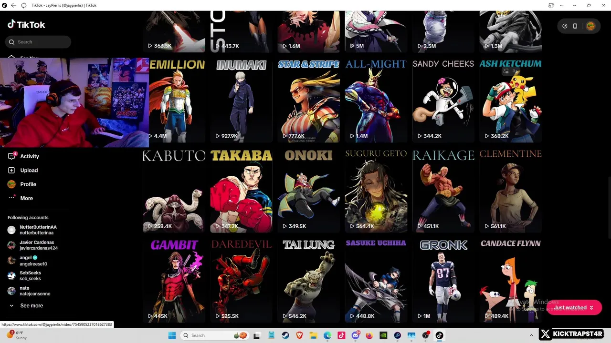This screenshot has width=611, height=343.
Task: Open Notepad from the taskbar
Action: click(271, 335)
